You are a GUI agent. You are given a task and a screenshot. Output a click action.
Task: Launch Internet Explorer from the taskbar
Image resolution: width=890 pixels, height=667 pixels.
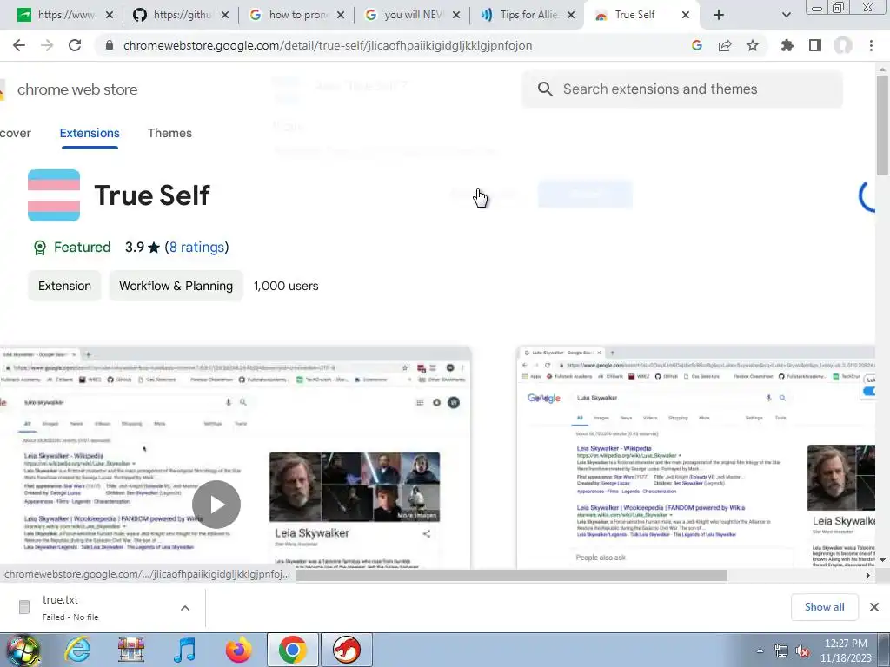pos(77,650)
